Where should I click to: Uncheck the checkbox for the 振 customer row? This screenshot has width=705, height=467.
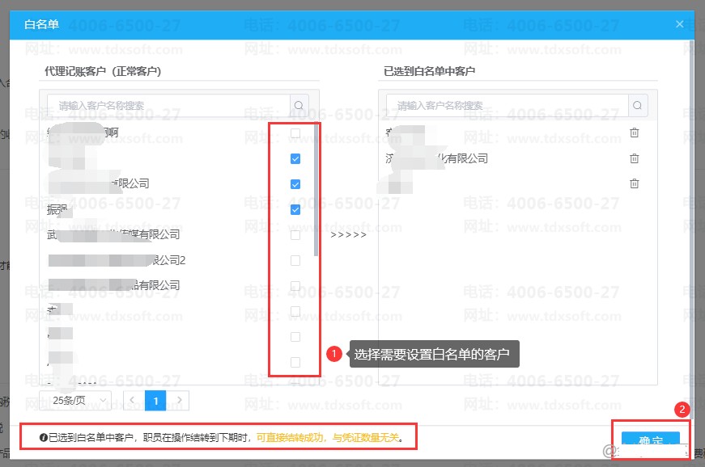coord(295,209)
